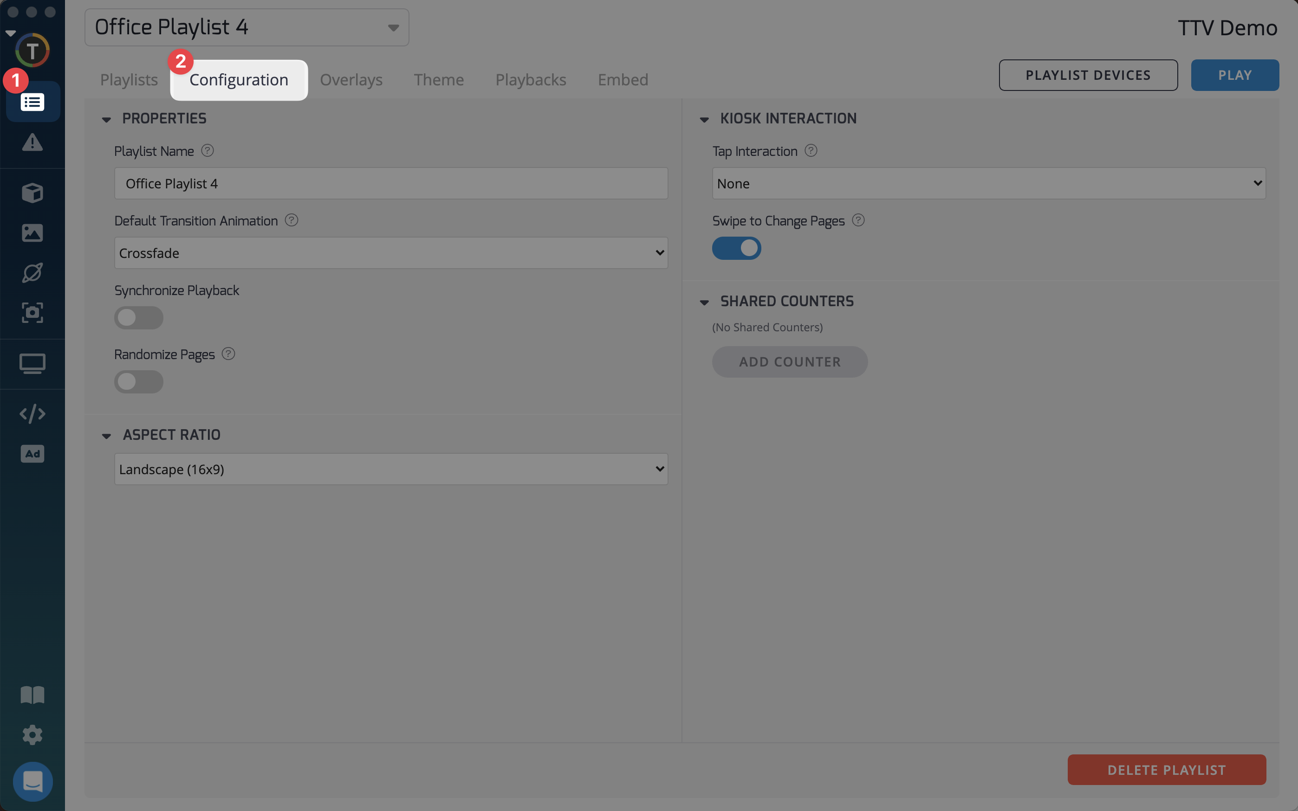Click the screen capture focus icon
Screen dimensions: 1298x811
pyautogui.click(x=32, y=313)
